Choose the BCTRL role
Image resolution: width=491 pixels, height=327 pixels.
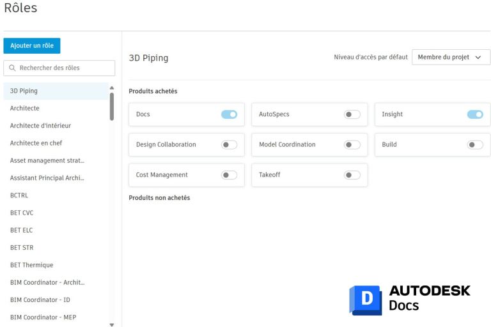56,195
